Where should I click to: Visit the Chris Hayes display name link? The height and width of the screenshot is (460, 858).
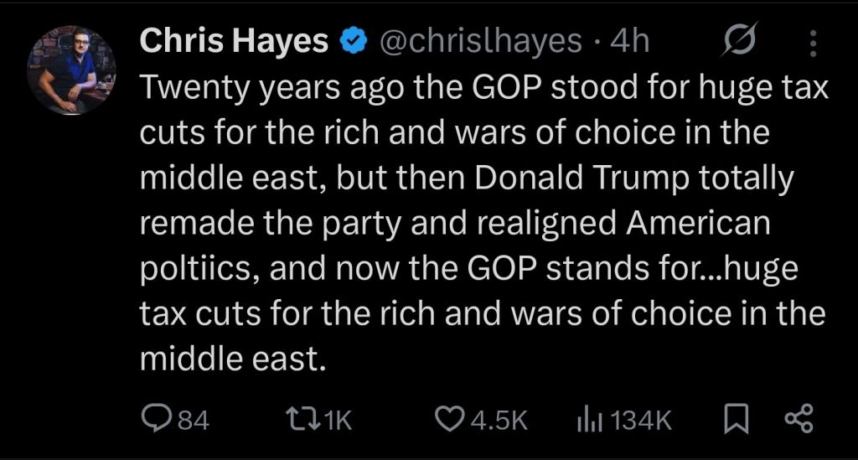(234, 40)
